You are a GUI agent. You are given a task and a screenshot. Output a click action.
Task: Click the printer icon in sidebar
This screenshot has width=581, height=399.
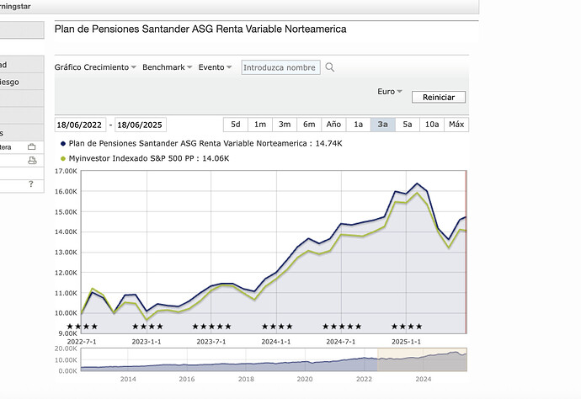(32, 161)
